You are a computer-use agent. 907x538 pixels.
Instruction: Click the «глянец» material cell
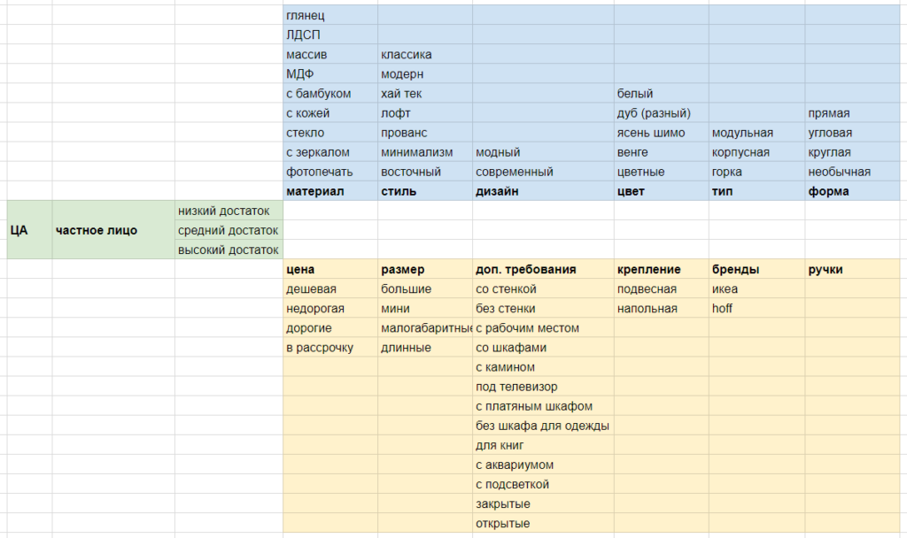tap(330, 16)
